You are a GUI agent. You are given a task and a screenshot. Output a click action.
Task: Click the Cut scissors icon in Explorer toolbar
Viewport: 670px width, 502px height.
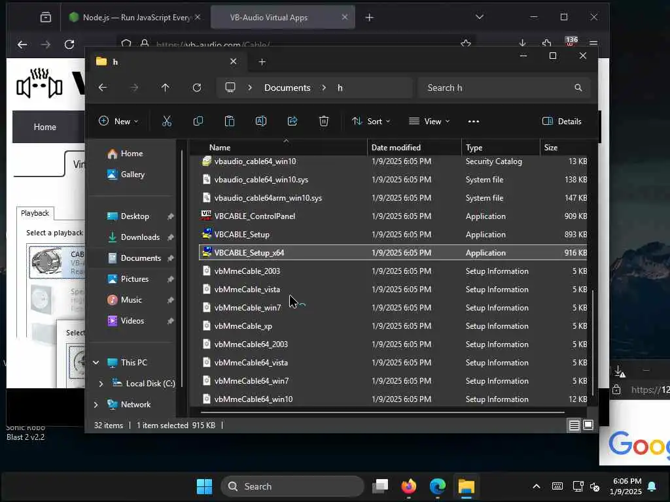point(167,121)
